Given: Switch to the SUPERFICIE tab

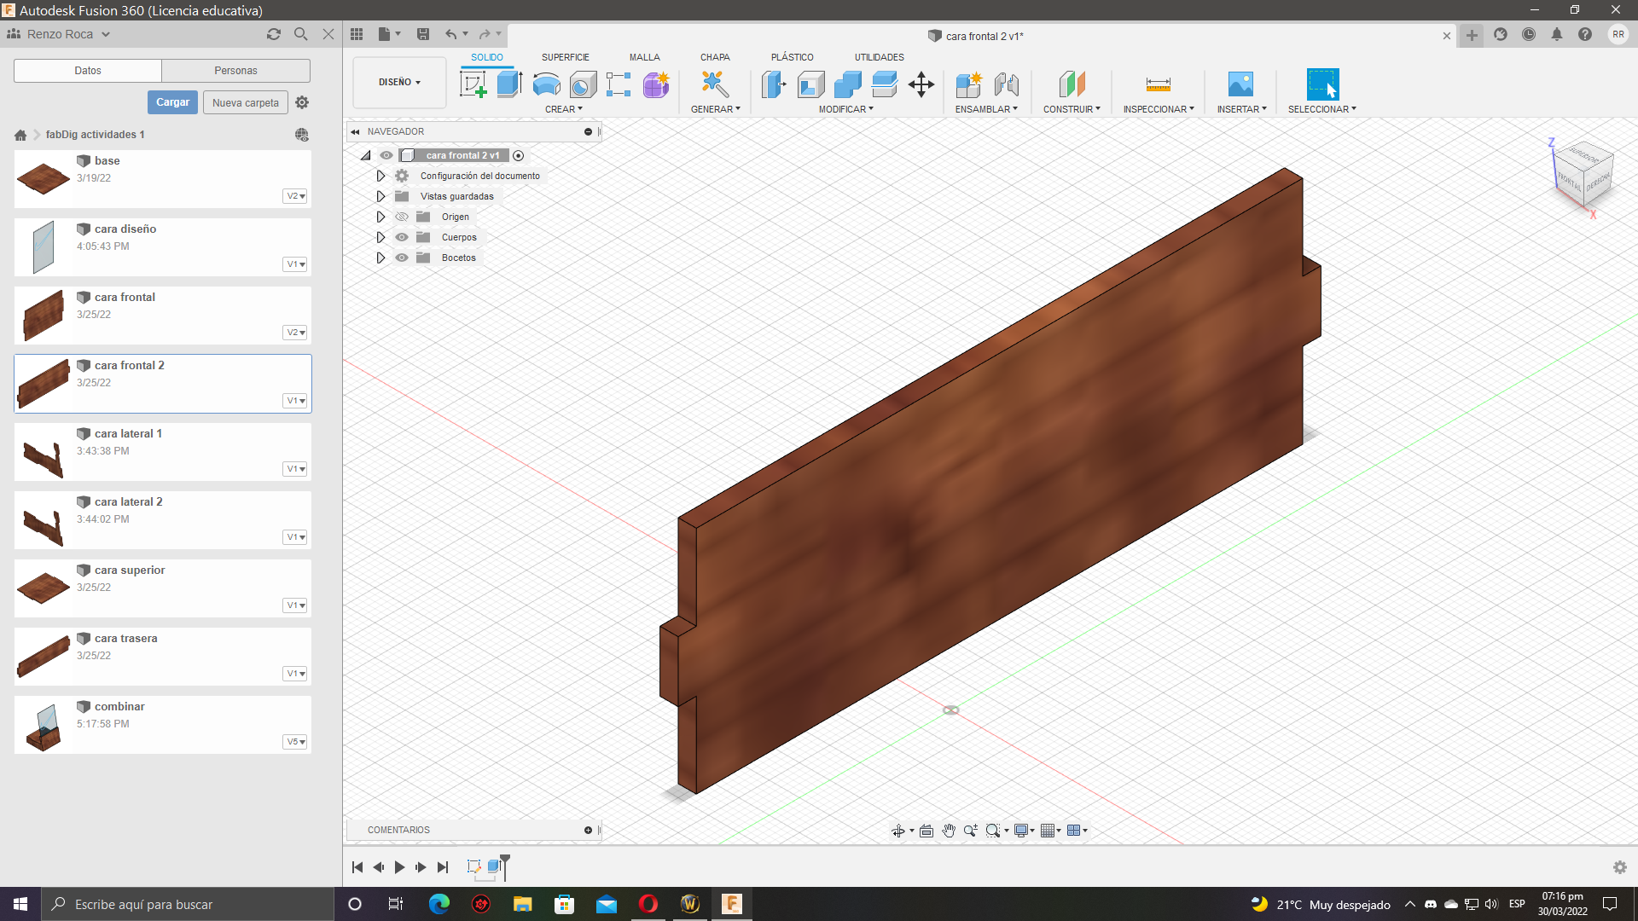Looking at the screenshot, I should coord(565,57).
